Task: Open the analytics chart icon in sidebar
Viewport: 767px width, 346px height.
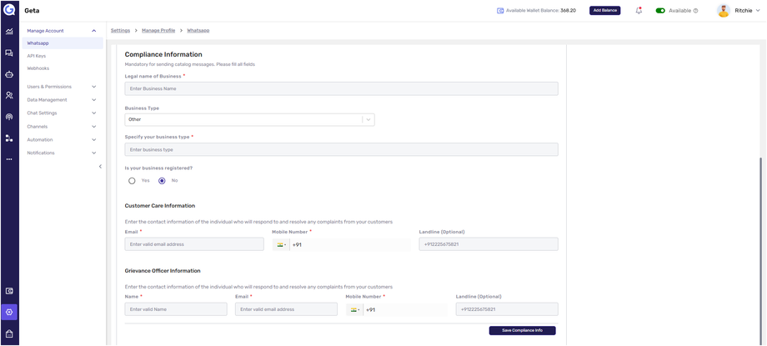Action: click(x=9, y=32)
